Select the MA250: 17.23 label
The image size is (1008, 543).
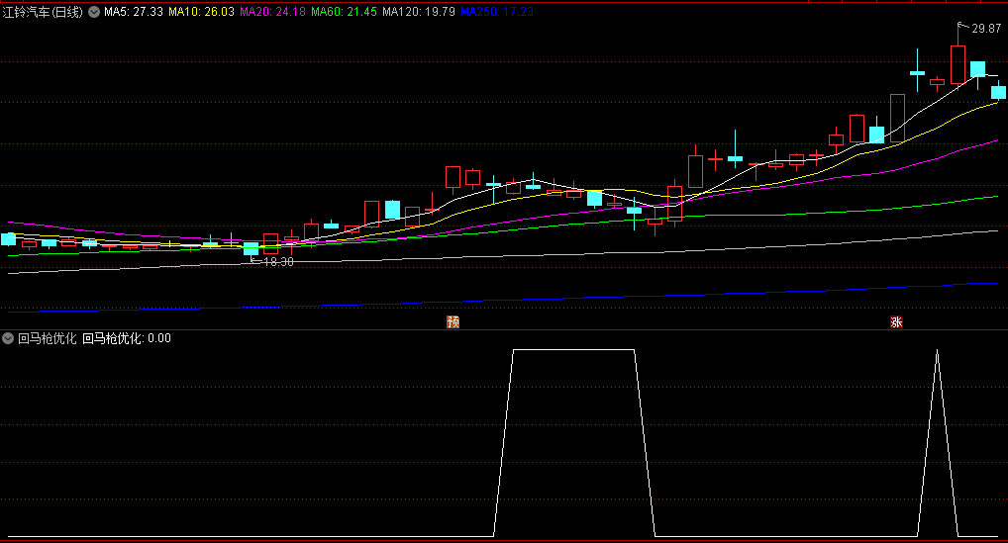(x=497, y=12)
